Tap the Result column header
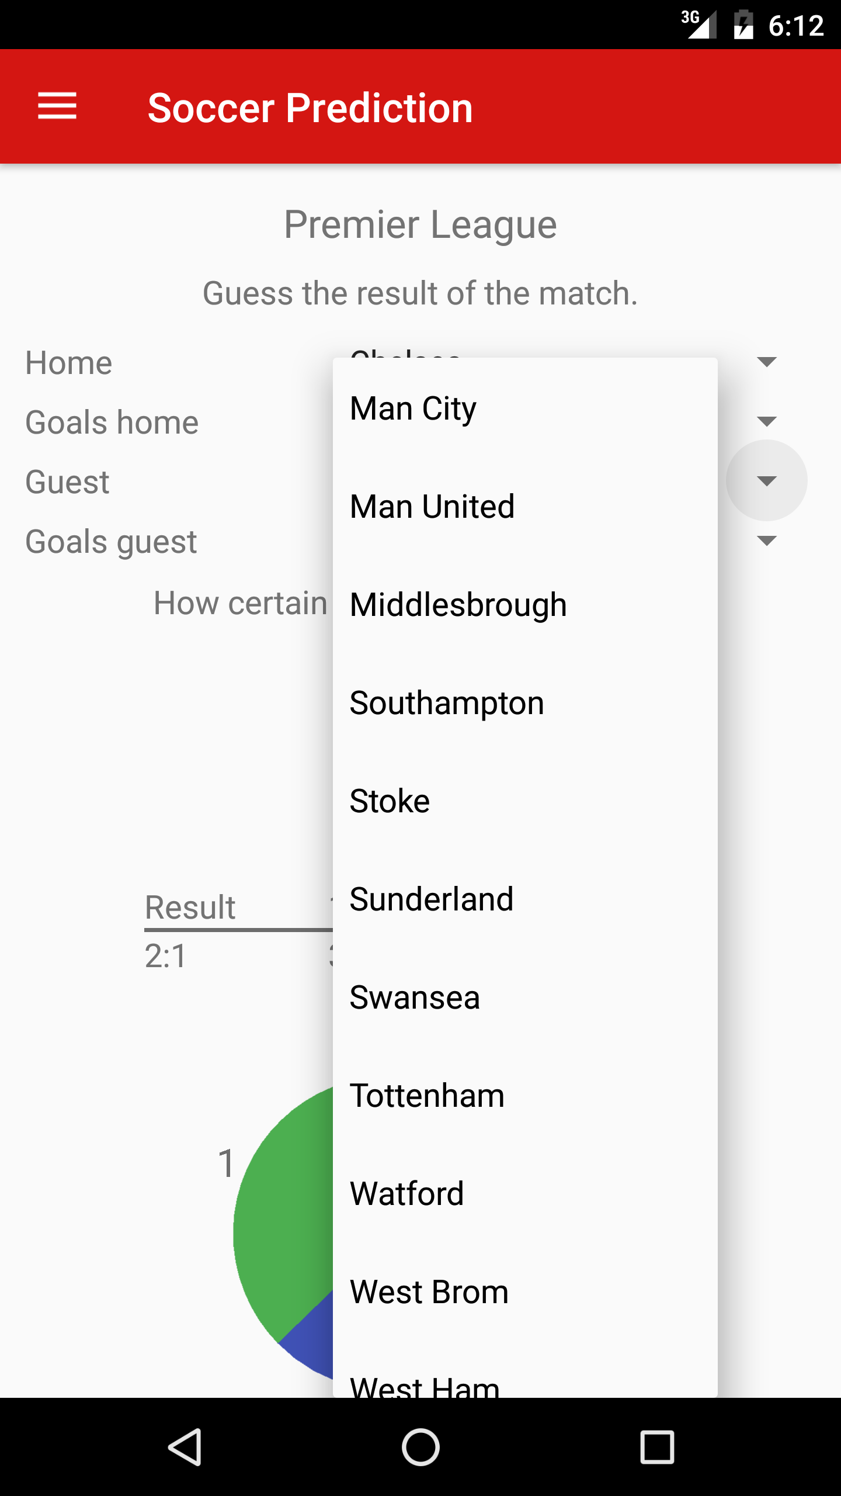This screenshot has width=841, height=1496. pyautogui.click(x=190, y=907)
